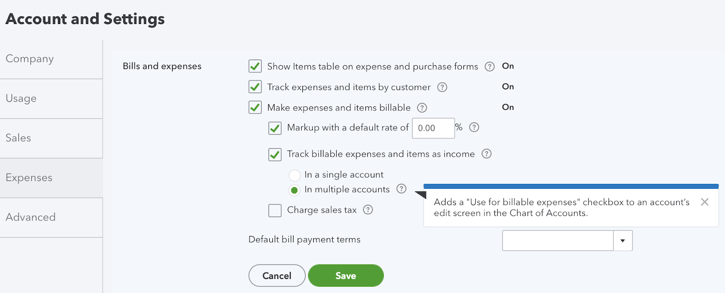Disable Markup with a default rate
Viewport: 725px width, 293px height.
275,128
